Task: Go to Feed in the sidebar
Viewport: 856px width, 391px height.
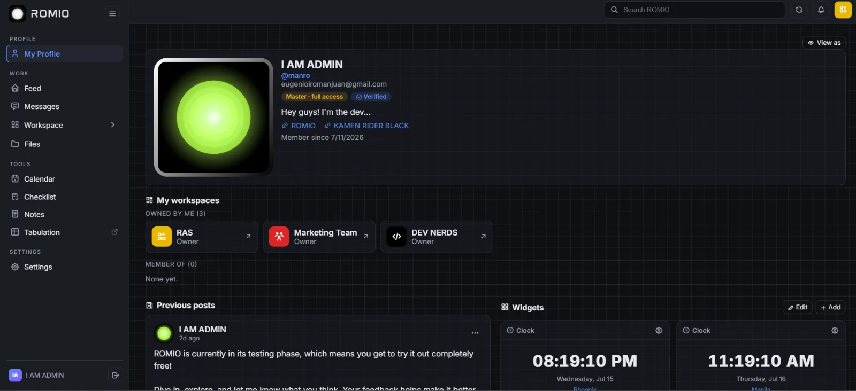Action: (65, 89)
